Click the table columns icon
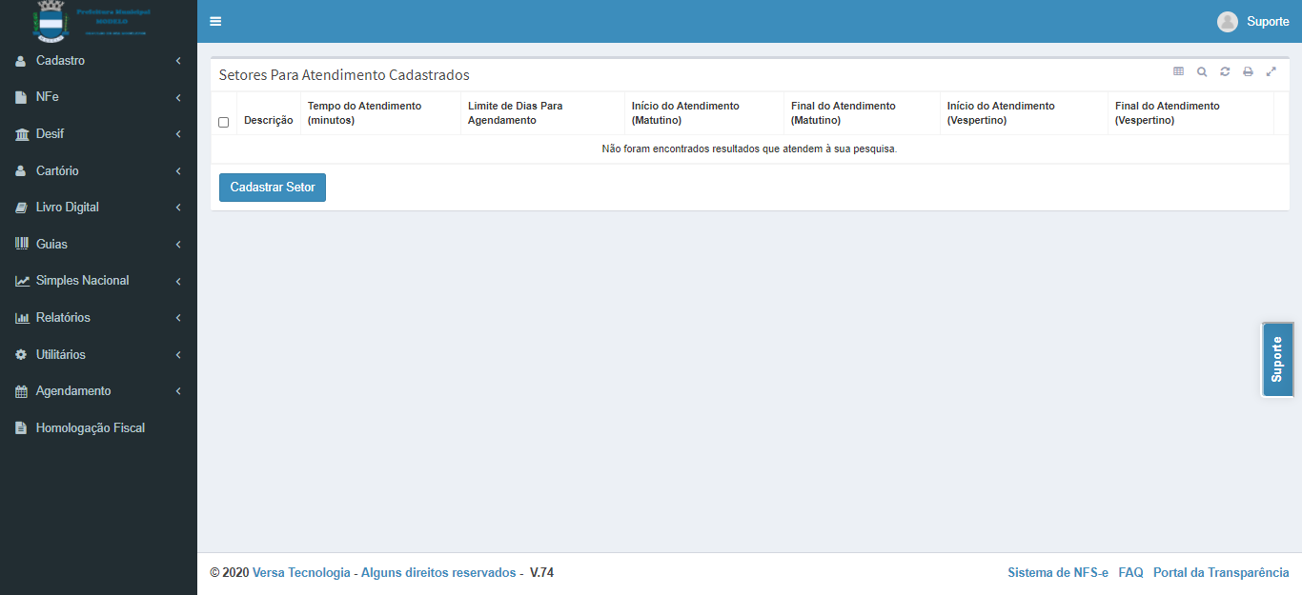The height and width of the screenshot is (595, 1302). pyautogui.click(x=1178, y=71)
